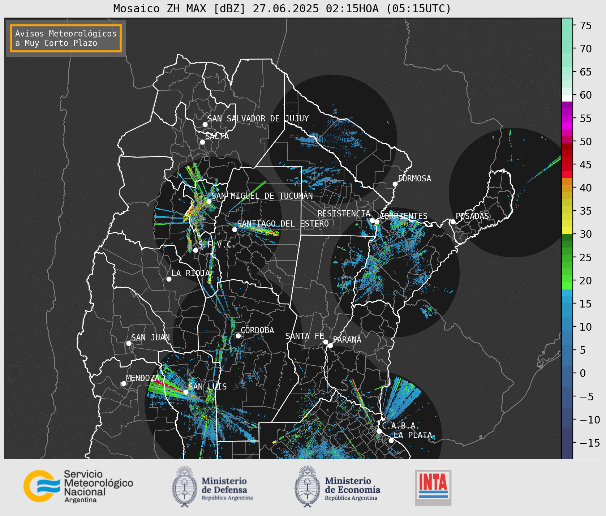Select the San Salvador de Jujuy city marker
This screenshot has height=516, width=606.
(205, 124)
